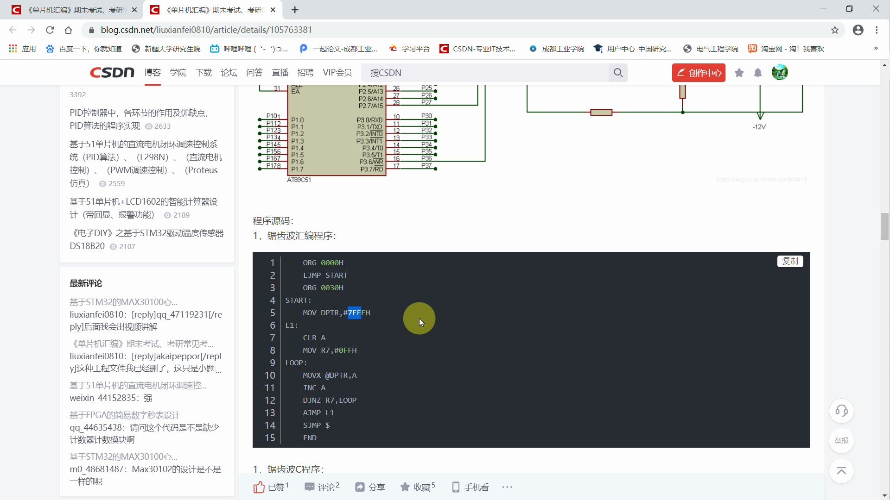Screen dimensions: 890x500
Task: Click the red 创作中心 button
Action: [699, 73]
